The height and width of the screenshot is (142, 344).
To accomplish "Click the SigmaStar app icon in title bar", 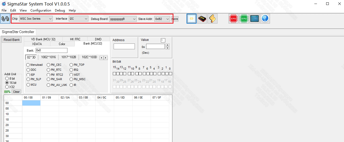I will (4, 4).
